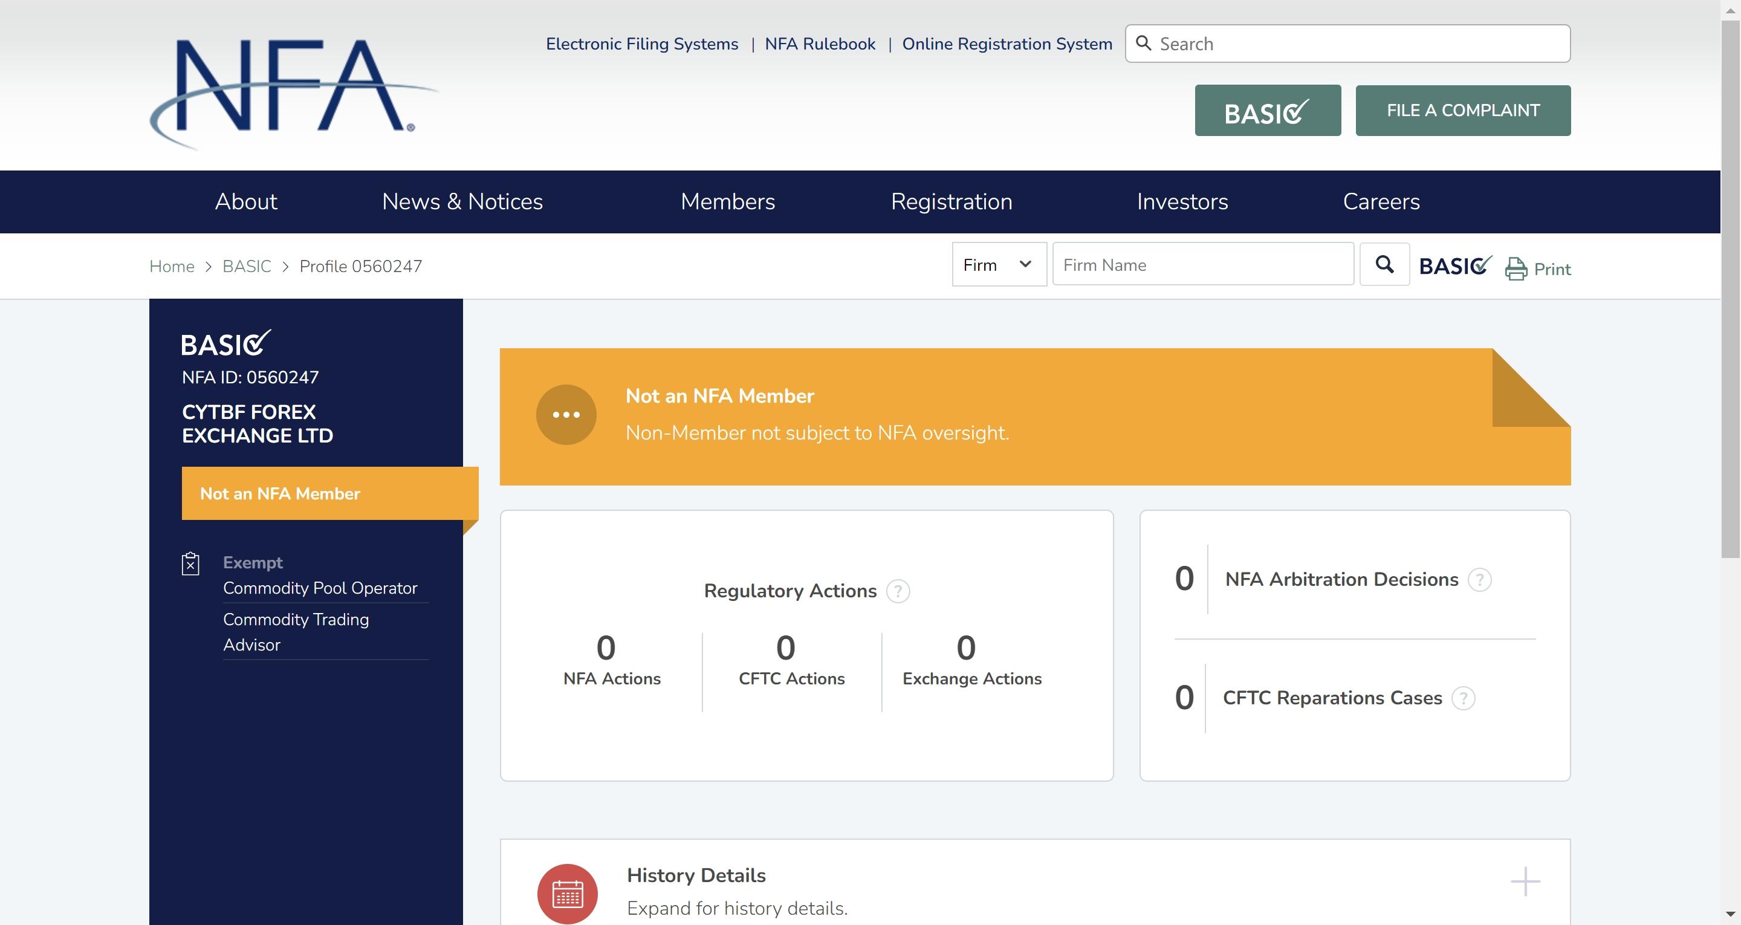
Task: Open the Electronic Filing Systems link
Action: point(641,44)
